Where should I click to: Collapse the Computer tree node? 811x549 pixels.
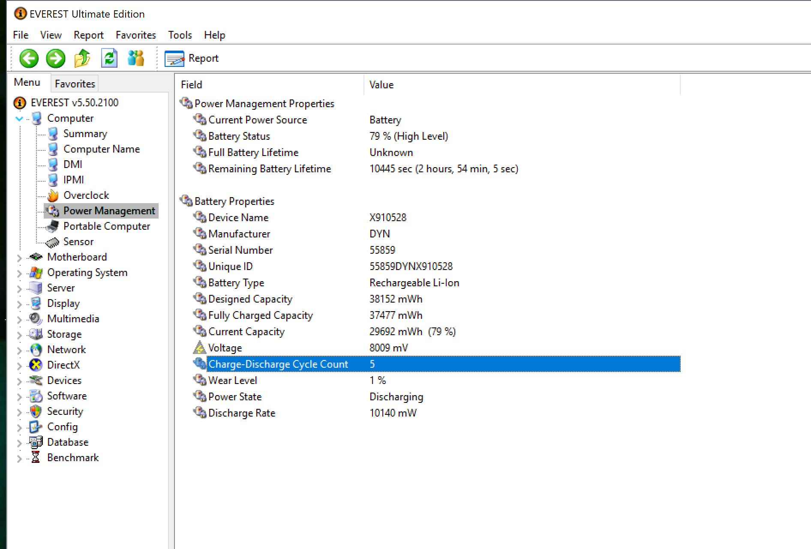coord(19,119)
